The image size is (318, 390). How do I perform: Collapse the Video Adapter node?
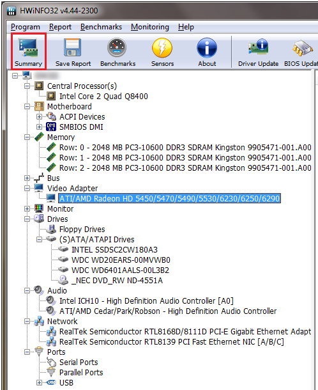pos(27,188)
